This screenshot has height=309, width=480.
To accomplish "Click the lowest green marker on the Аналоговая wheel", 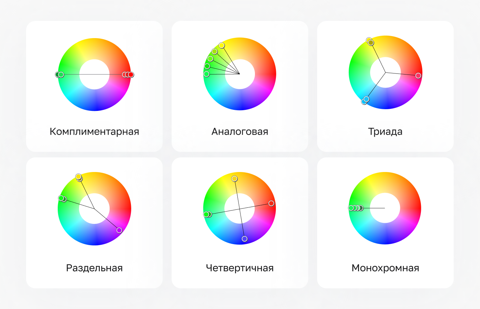I will (206, 74).
